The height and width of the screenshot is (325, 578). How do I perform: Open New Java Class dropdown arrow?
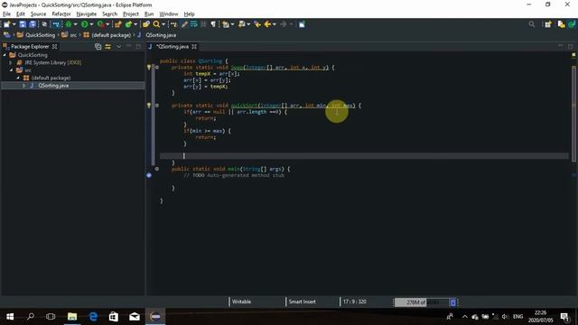[x=135, y=24]
